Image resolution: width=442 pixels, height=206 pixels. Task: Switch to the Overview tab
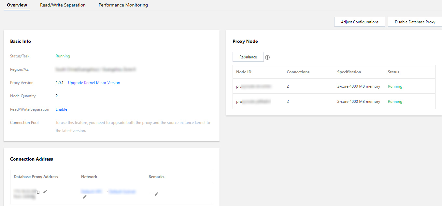click(17, 5)
